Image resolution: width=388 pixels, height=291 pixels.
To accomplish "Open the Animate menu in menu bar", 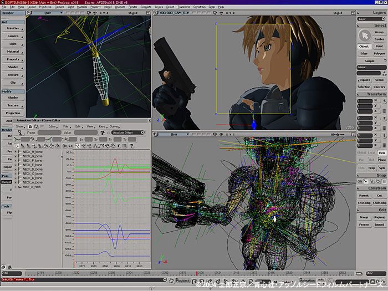I will coord(120,7).
